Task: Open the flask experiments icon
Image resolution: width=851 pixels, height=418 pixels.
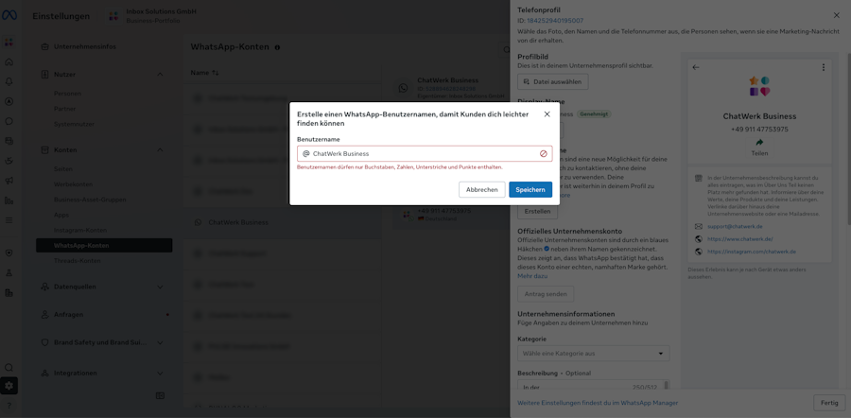Action: 9,273
